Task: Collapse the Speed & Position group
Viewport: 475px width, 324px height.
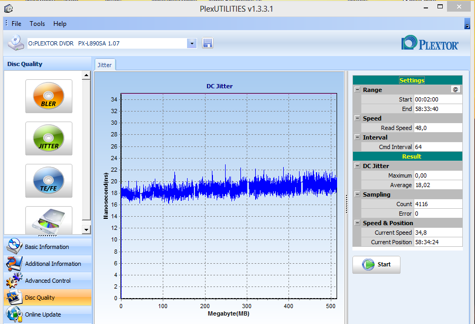Action: coord(358,223)
